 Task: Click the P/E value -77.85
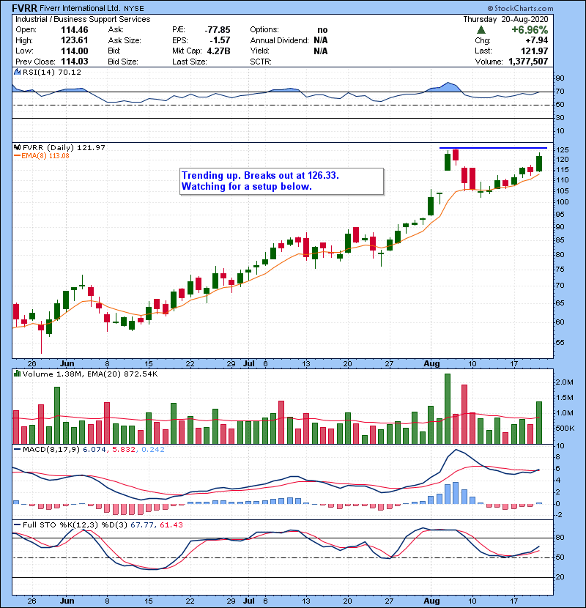tap(218, 30)
